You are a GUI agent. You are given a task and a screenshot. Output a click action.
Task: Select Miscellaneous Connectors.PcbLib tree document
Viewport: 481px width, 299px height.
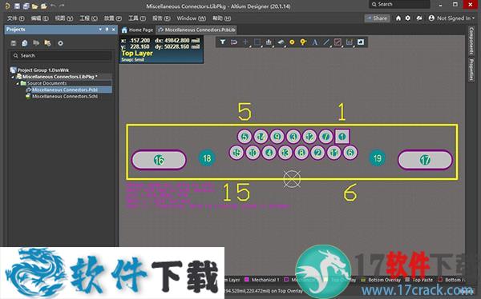click(65, 90)
